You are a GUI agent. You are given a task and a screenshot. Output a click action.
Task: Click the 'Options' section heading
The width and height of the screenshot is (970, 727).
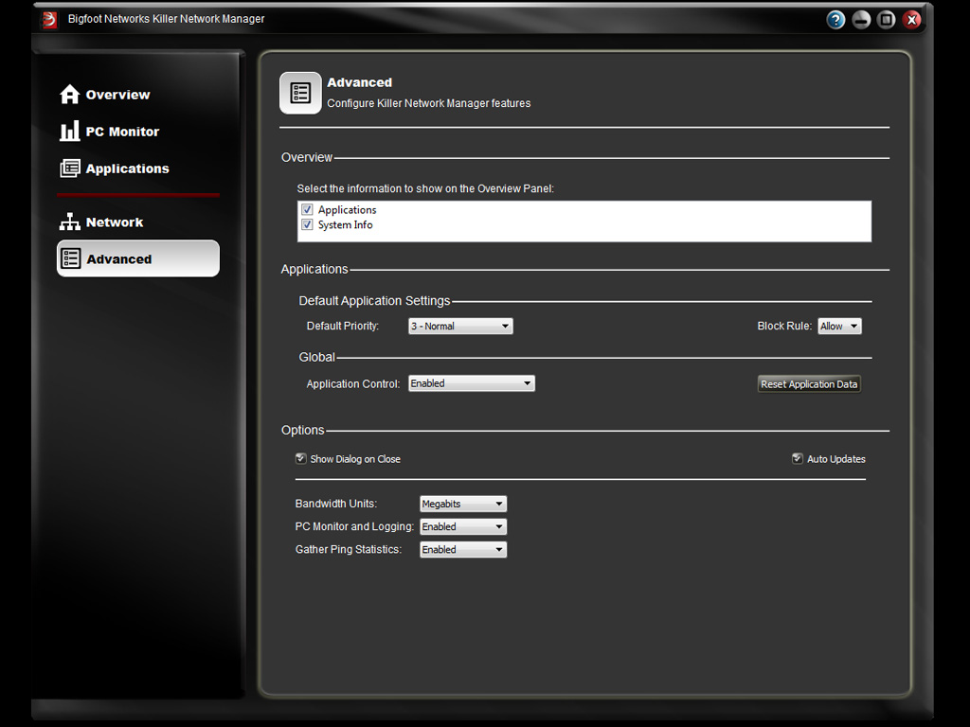[x=302, y=431]
